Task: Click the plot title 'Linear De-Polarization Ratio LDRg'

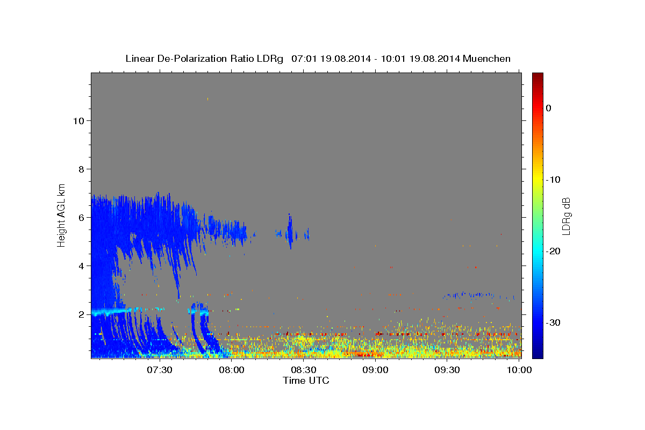Action: [x=204, y=59]
